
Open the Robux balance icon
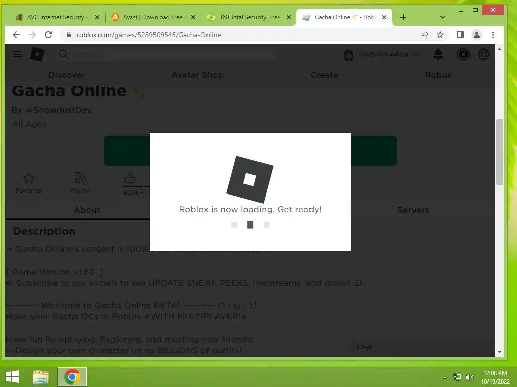click(x=463, y=54)
